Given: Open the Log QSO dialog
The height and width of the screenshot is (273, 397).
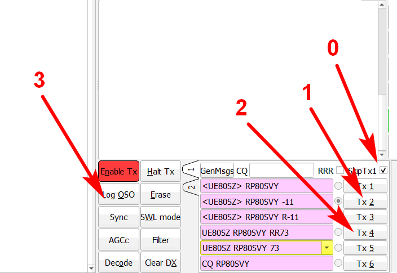Looking at the screenshot, I should 118,195.
